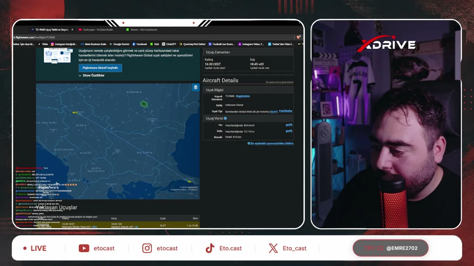Click the XDRIVE logo on webcam
The width and height of the screenshot is (474, 266).
(x=386, y=44)
